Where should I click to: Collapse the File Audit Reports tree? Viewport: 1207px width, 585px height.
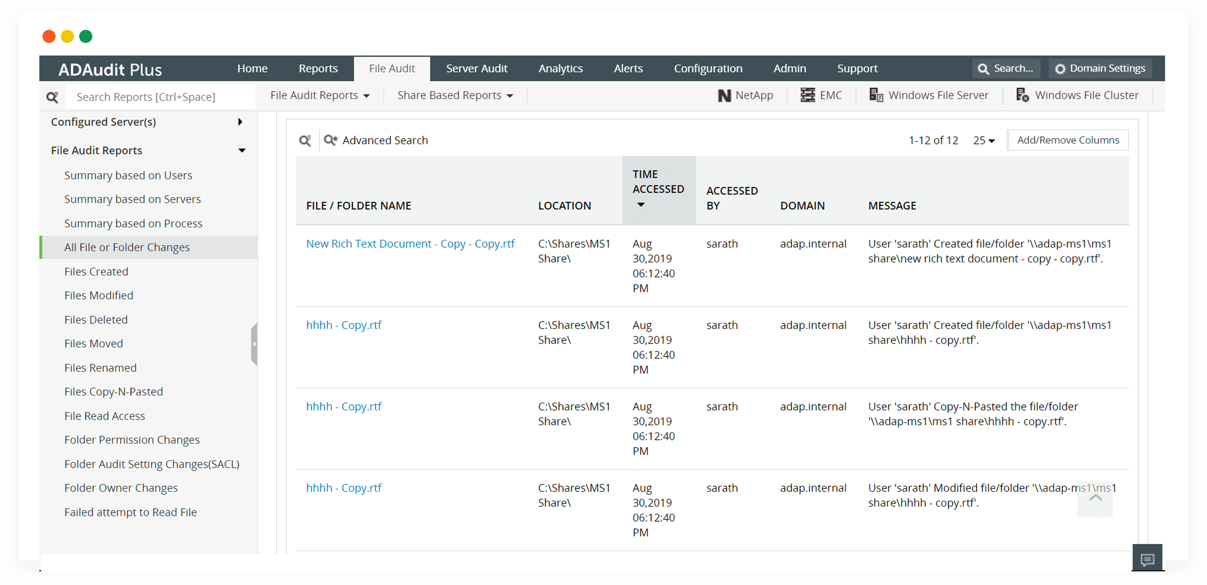click(x=242, y=150)
